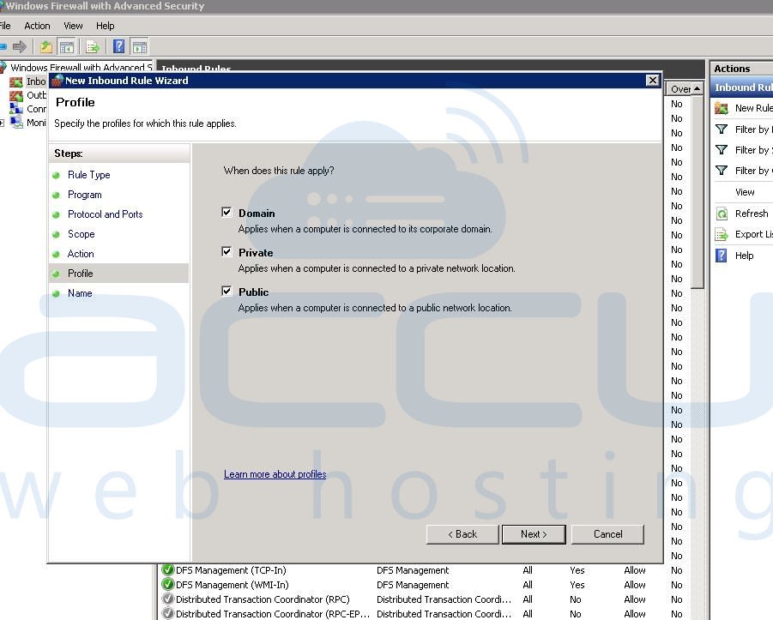
Task: Click the green check icon for DFS Management (WMI-In)
Action: 168,585
